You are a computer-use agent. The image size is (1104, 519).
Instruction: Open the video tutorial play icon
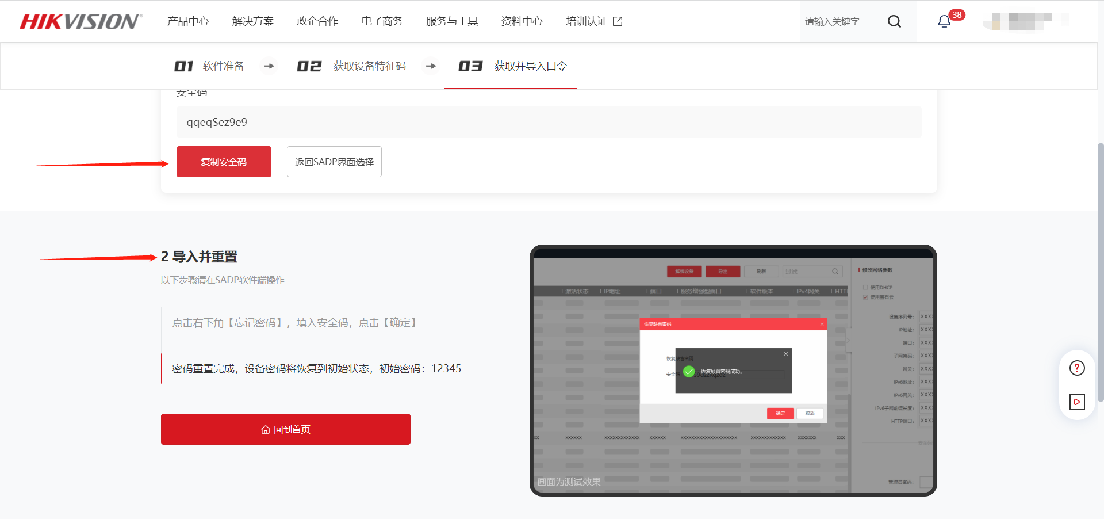[x=1077, y=402]
